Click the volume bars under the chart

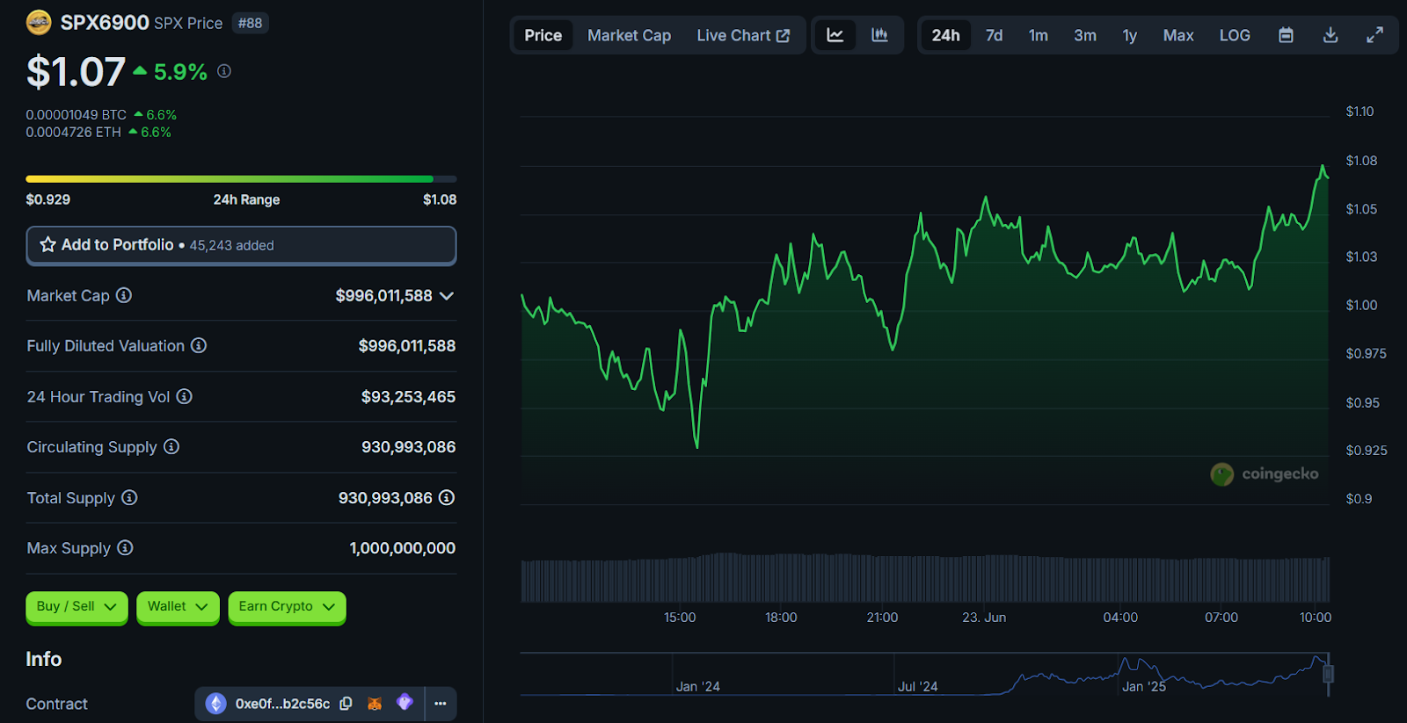tap(925, 578)
